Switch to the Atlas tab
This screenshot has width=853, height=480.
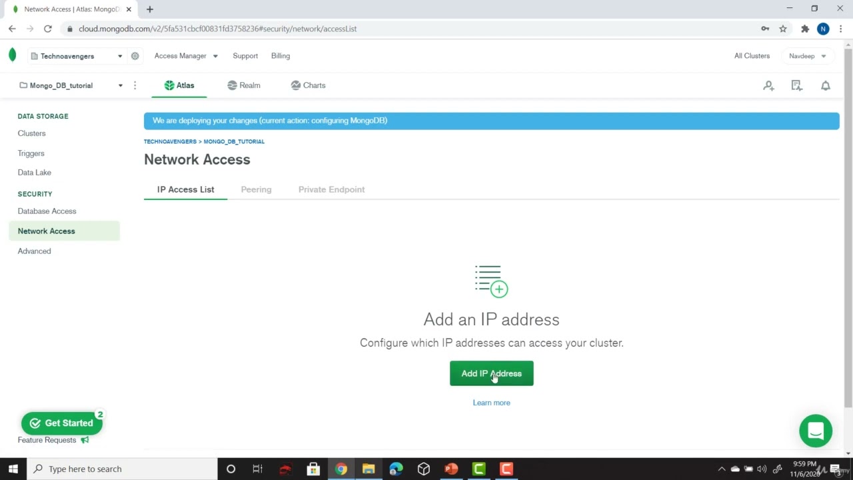coord(179,85)
